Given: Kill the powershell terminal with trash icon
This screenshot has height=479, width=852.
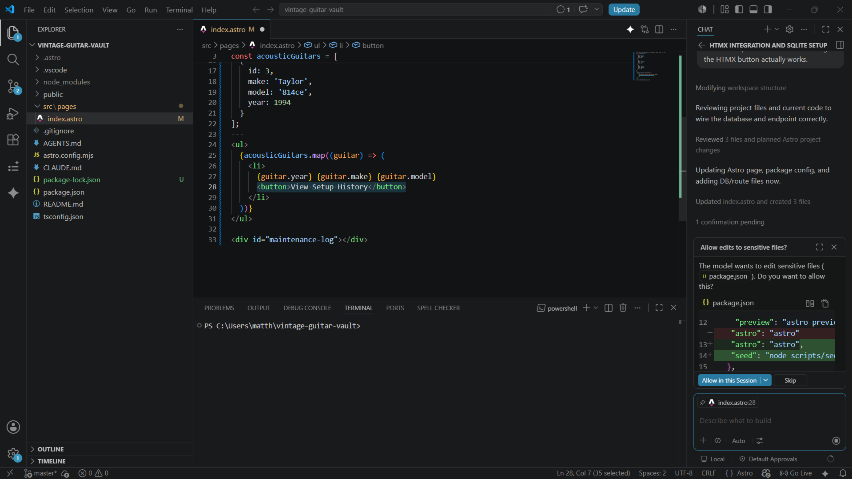Looking at the screenshot, I should pyautogui.click(x=623, y=308).
